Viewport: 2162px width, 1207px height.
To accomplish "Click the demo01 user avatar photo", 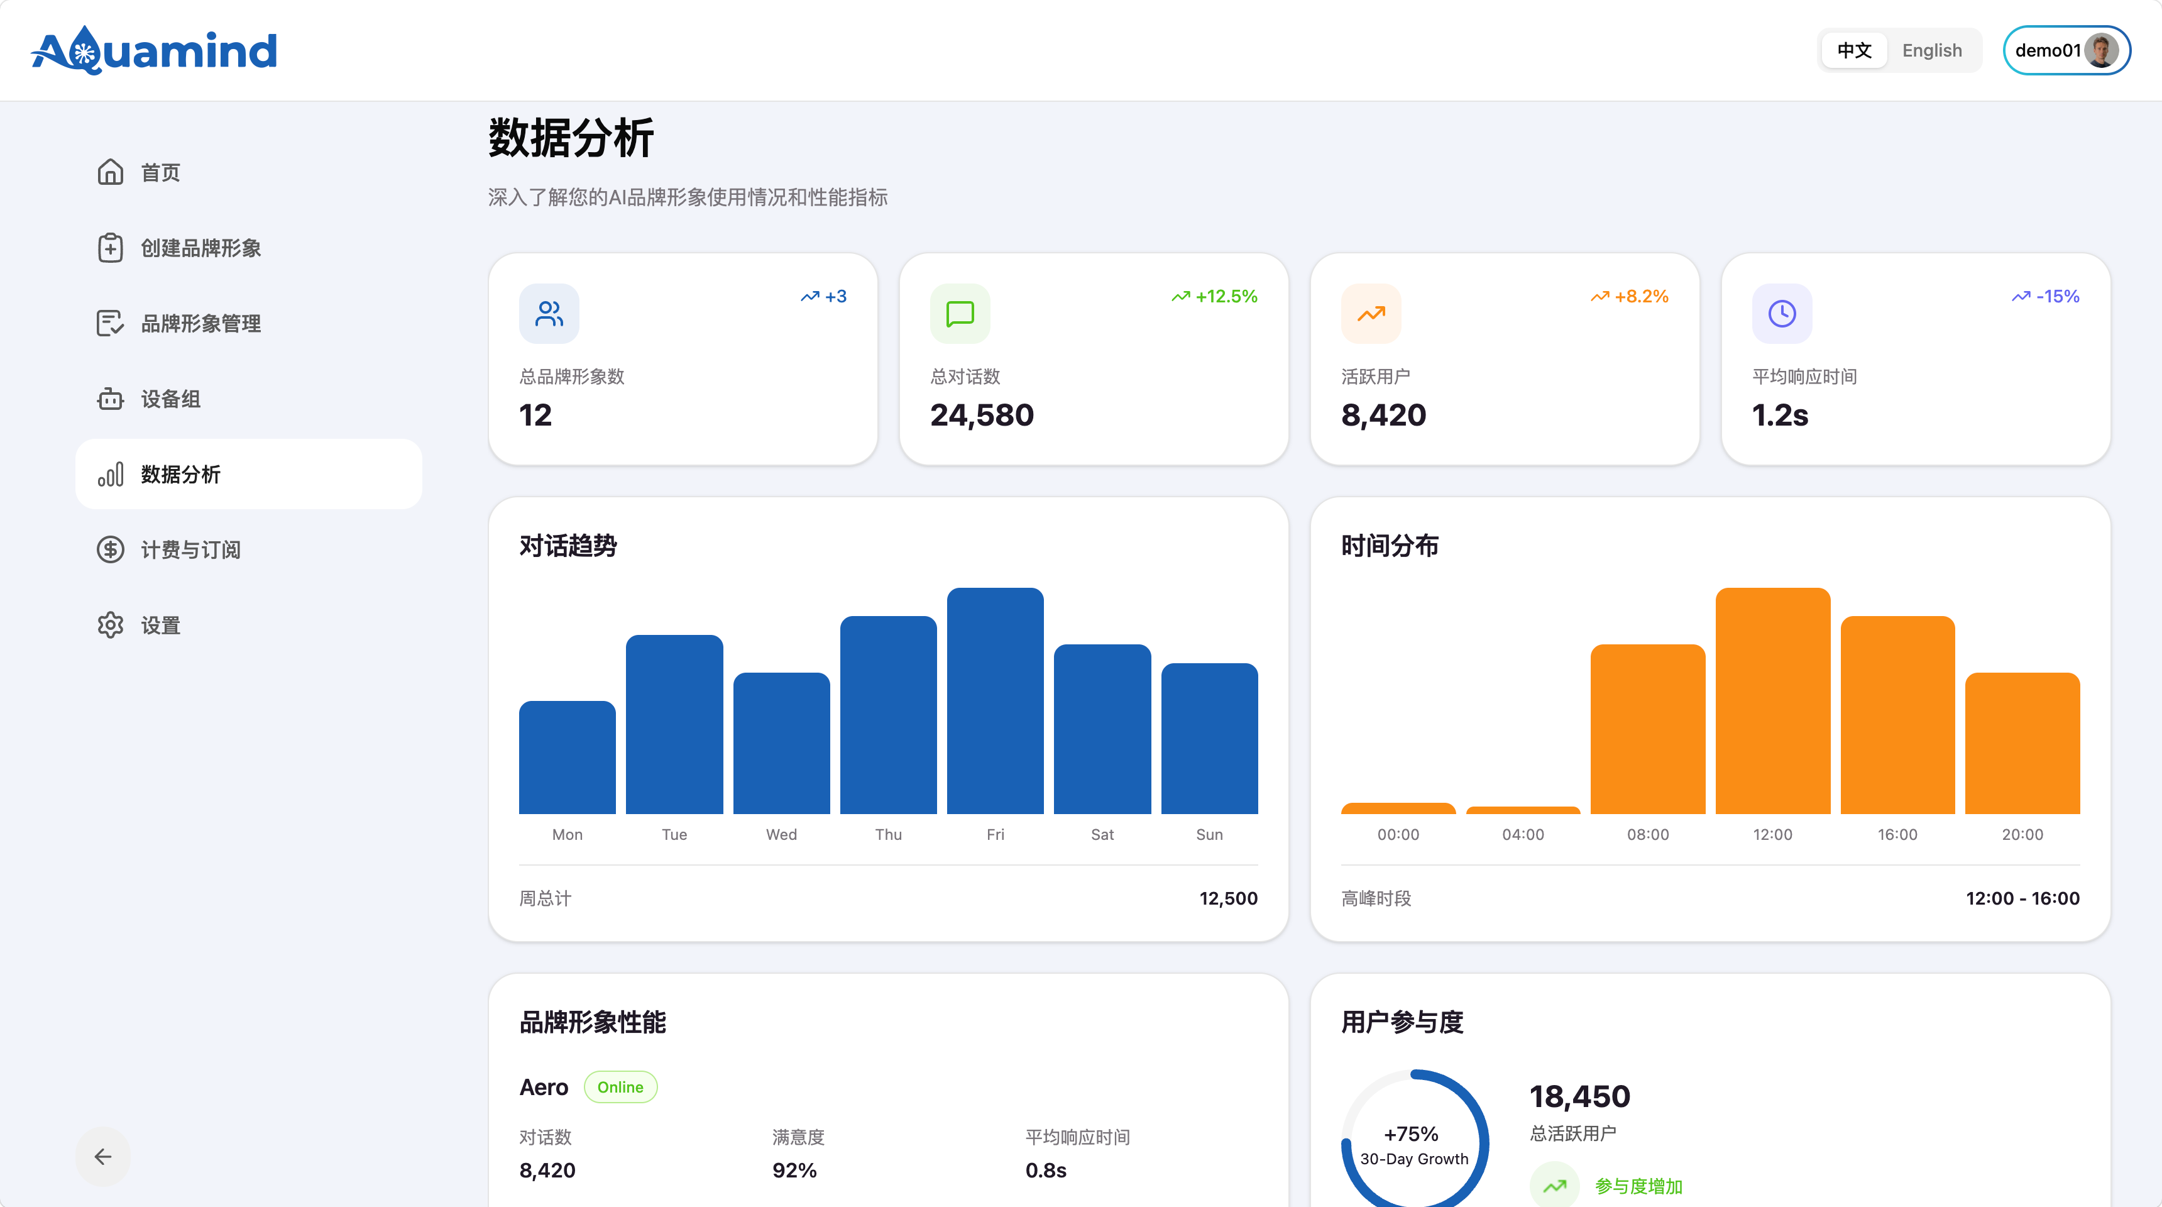I will coord(2102,50).
